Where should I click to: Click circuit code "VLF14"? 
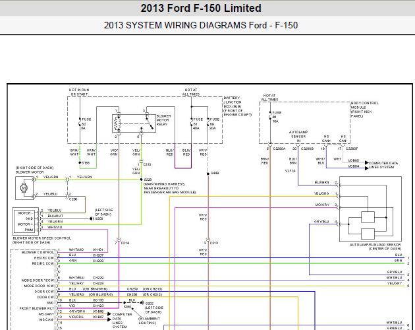click(290, 171)
